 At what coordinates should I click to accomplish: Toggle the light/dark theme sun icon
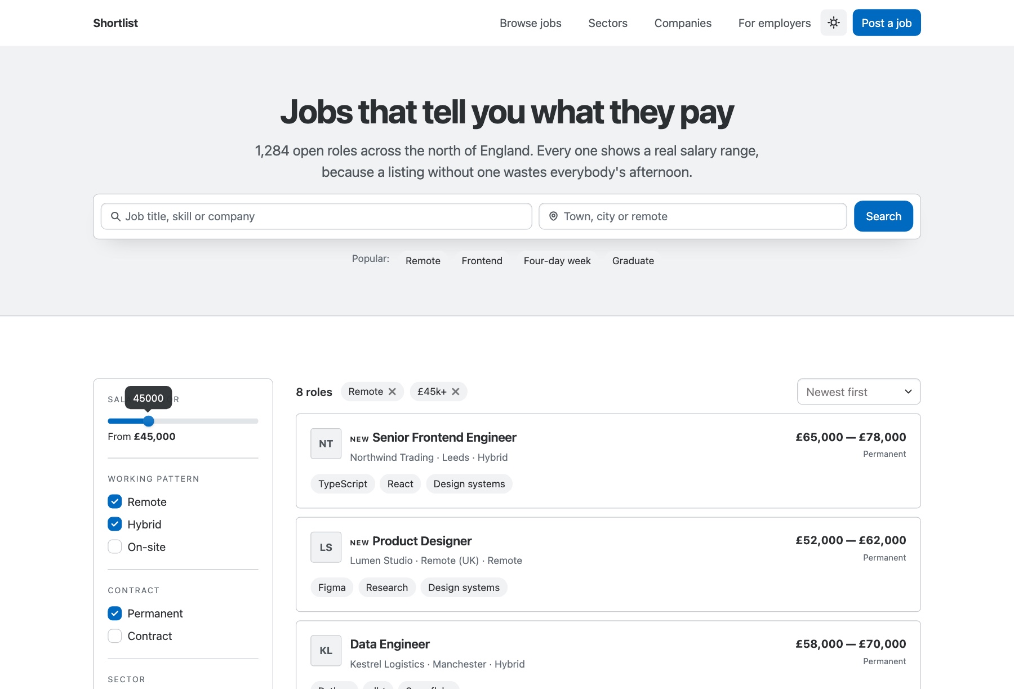pyautogui.click(x=833, y=23)
